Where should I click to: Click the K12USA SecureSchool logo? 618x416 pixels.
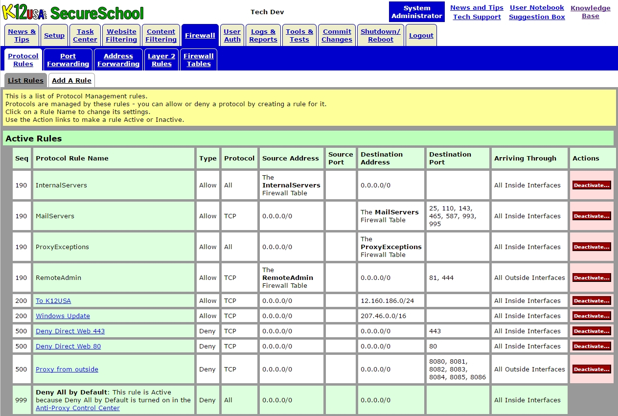[73, 12]
